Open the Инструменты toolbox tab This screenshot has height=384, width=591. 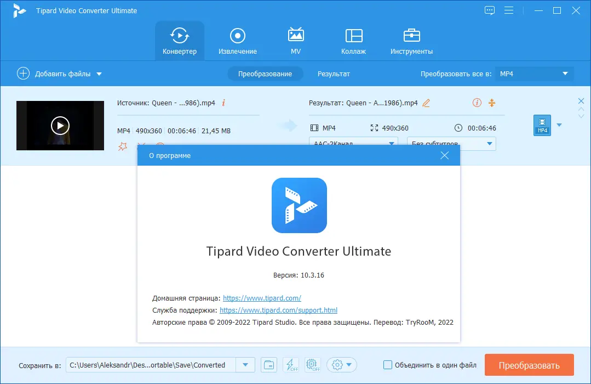(411, 41)
